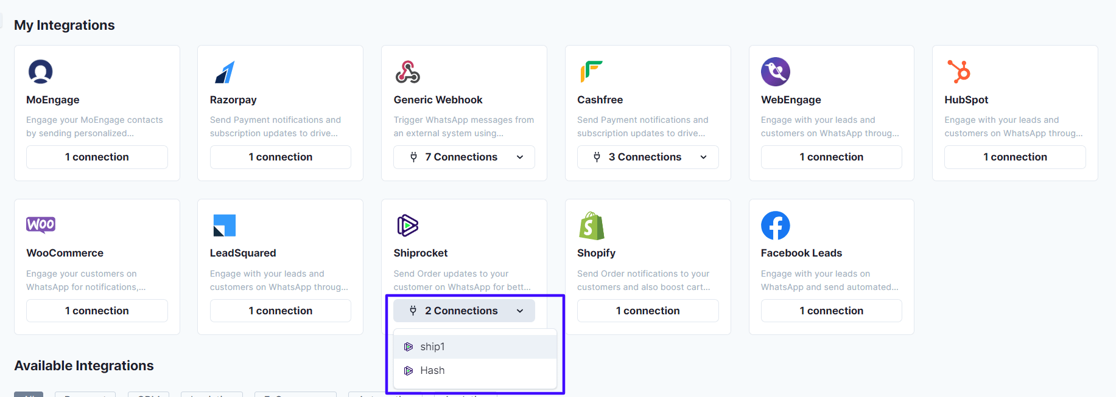Click the LeadSquared logo icon
Image resolution: width=1119 pixels, height=397 pixels.
pos(225,226)
